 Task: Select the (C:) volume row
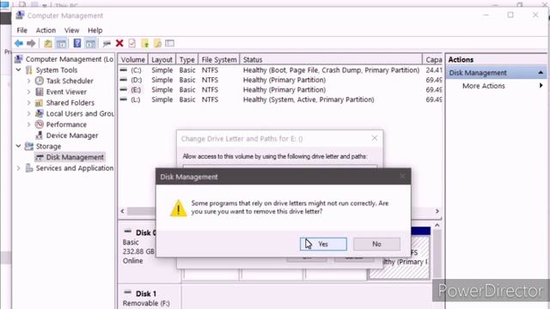point(280,70)
